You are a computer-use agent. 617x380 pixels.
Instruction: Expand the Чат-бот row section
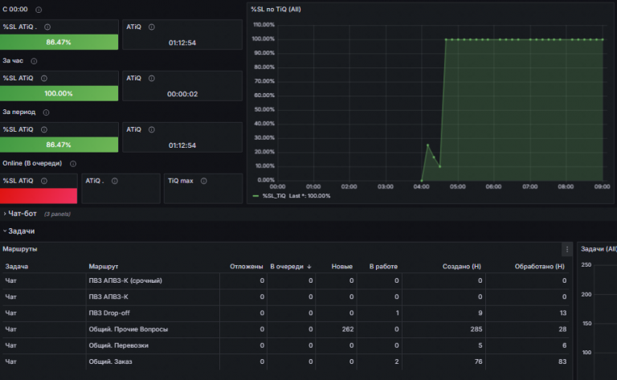(x=20, y=214)
